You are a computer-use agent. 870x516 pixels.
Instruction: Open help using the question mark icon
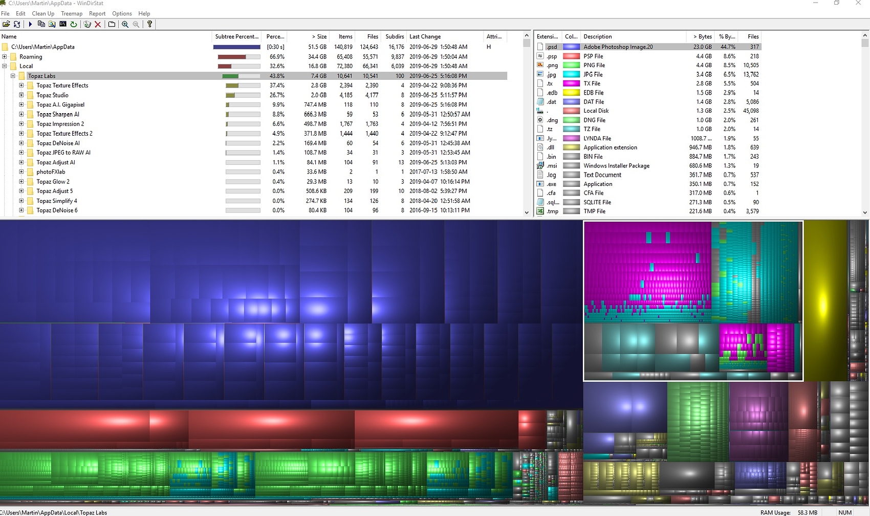[149, 24]
